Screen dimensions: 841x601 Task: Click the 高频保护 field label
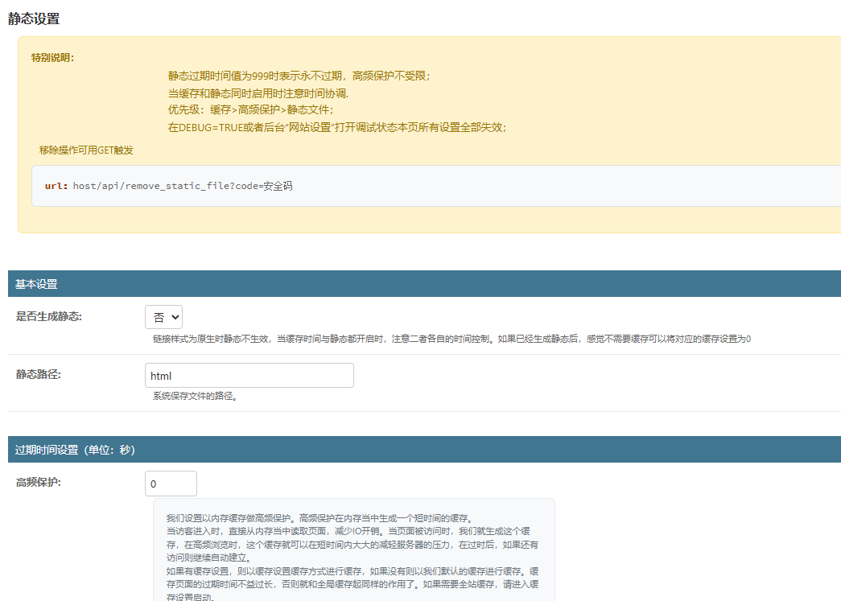click(x=39, y=483)
